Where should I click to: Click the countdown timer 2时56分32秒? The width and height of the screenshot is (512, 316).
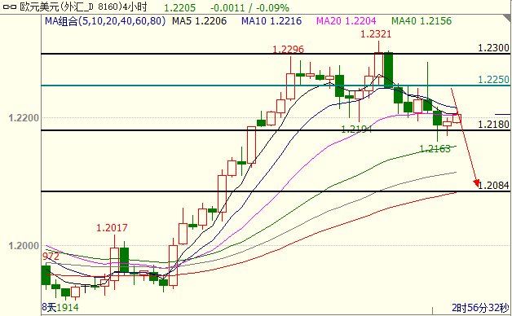coord(481,307)
